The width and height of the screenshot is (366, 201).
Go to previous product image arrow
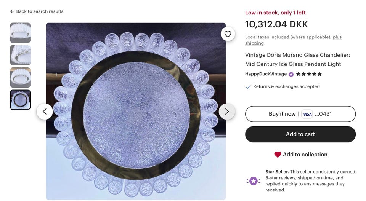45,112
